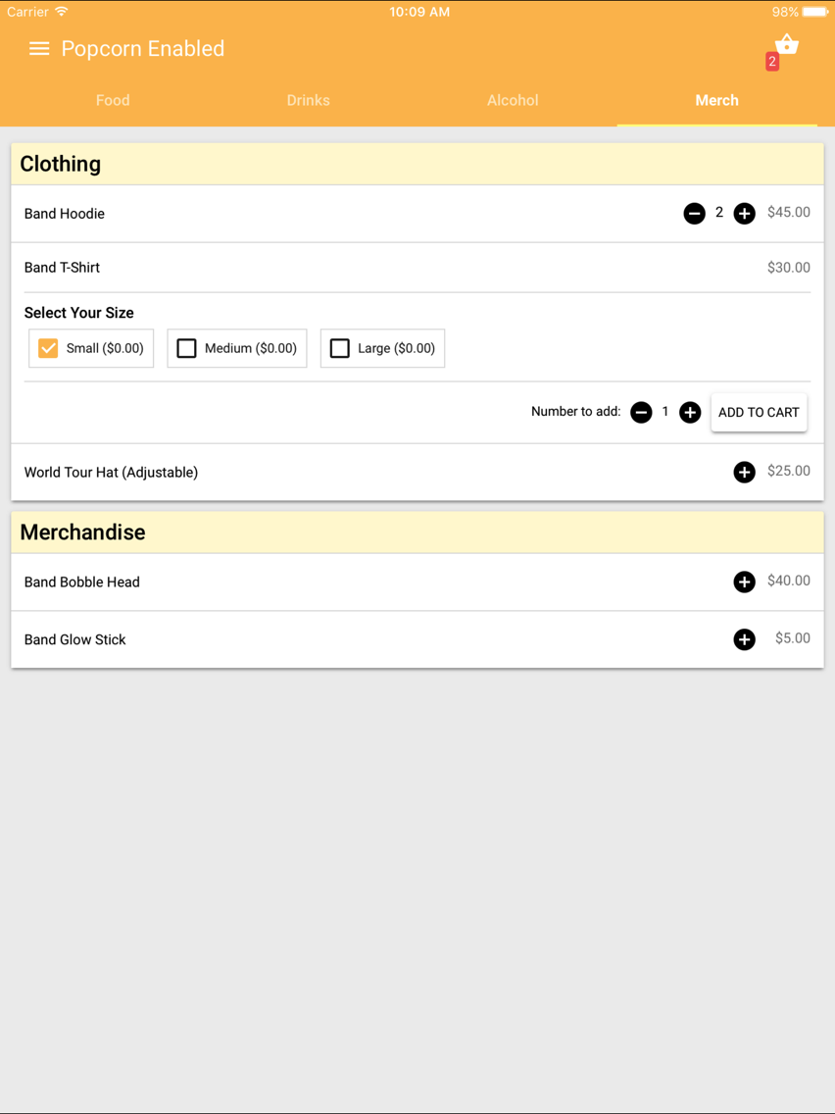Viewport: 835px width, 1114px height.
Task: Add Band Bobble Head with plus icon
Action: point(744,582)
